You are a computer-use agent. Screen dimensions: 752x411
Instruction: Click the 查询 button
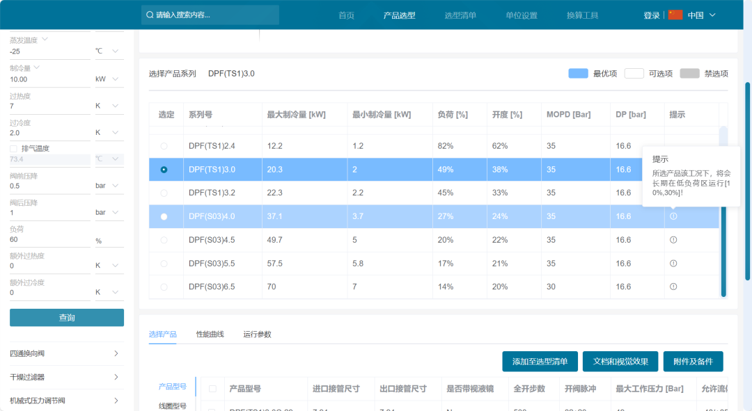(x=67, y=318)
